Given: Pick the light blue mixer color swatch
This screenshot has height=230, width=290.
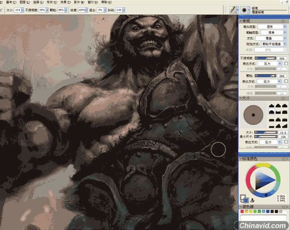Looking at the screenshot, I should [263, 211].
